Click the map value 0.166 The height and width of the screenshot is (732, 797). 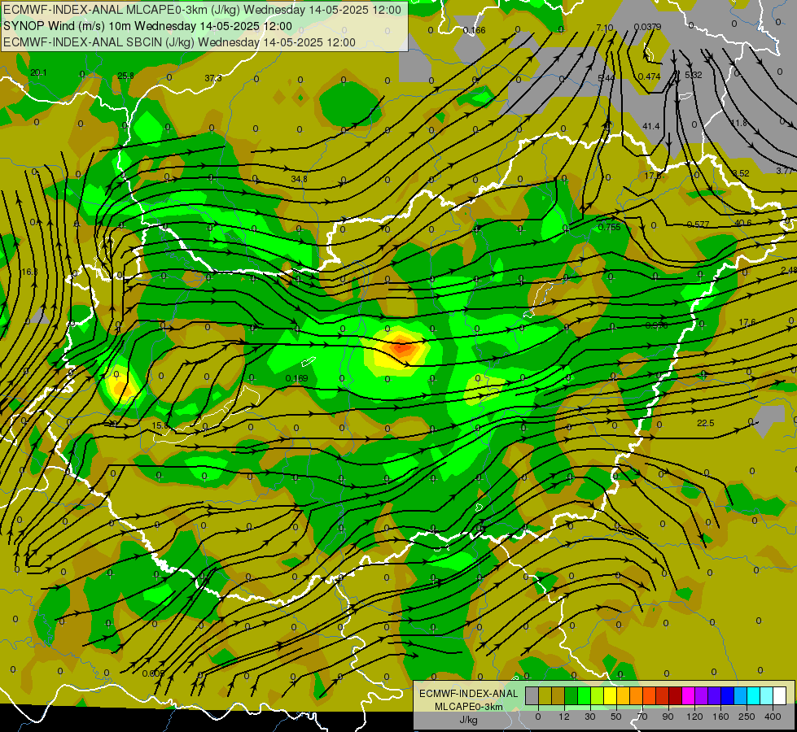pyautogui.click(x=475, y=30)
